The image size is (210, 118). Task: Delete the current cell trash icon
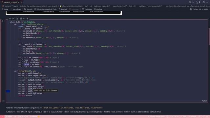[x=27, y=19]
